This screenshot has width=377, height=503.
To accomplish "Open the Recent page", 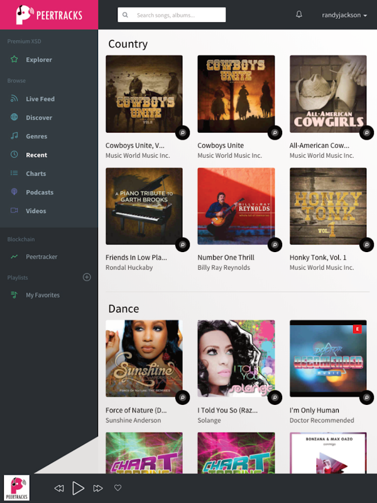I will click(36, 155).
